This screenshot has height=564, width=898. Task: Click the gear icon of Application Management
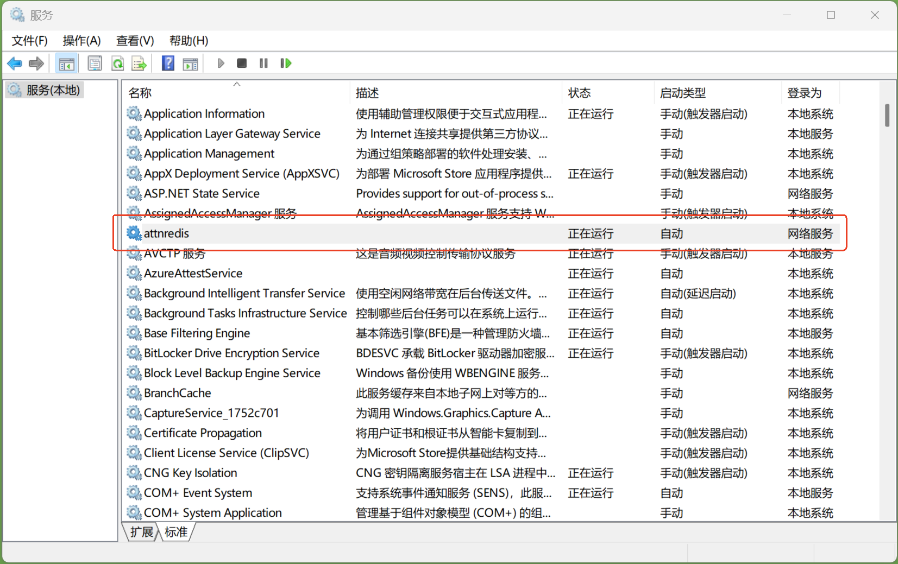[x=134, y=154]
